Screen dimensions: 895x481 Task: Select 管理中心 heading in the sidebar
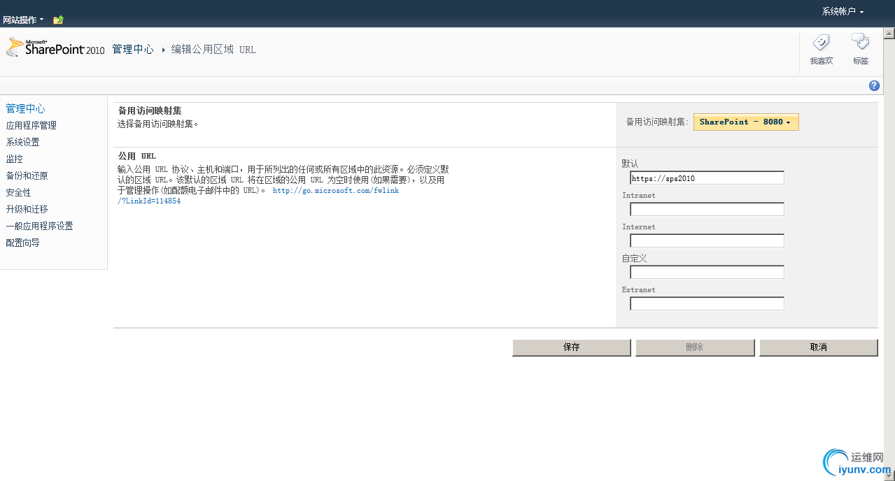[25, 108]
